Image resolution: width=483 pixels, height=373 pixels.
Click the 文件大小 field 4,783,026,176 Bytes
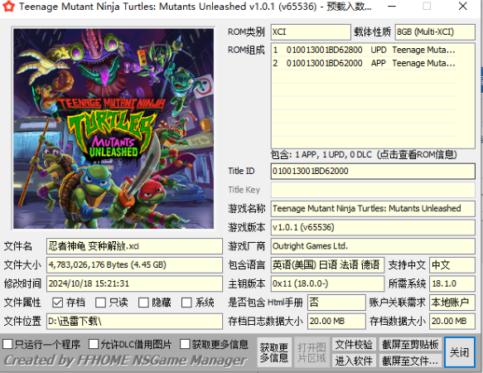click(x=134, y=265)
